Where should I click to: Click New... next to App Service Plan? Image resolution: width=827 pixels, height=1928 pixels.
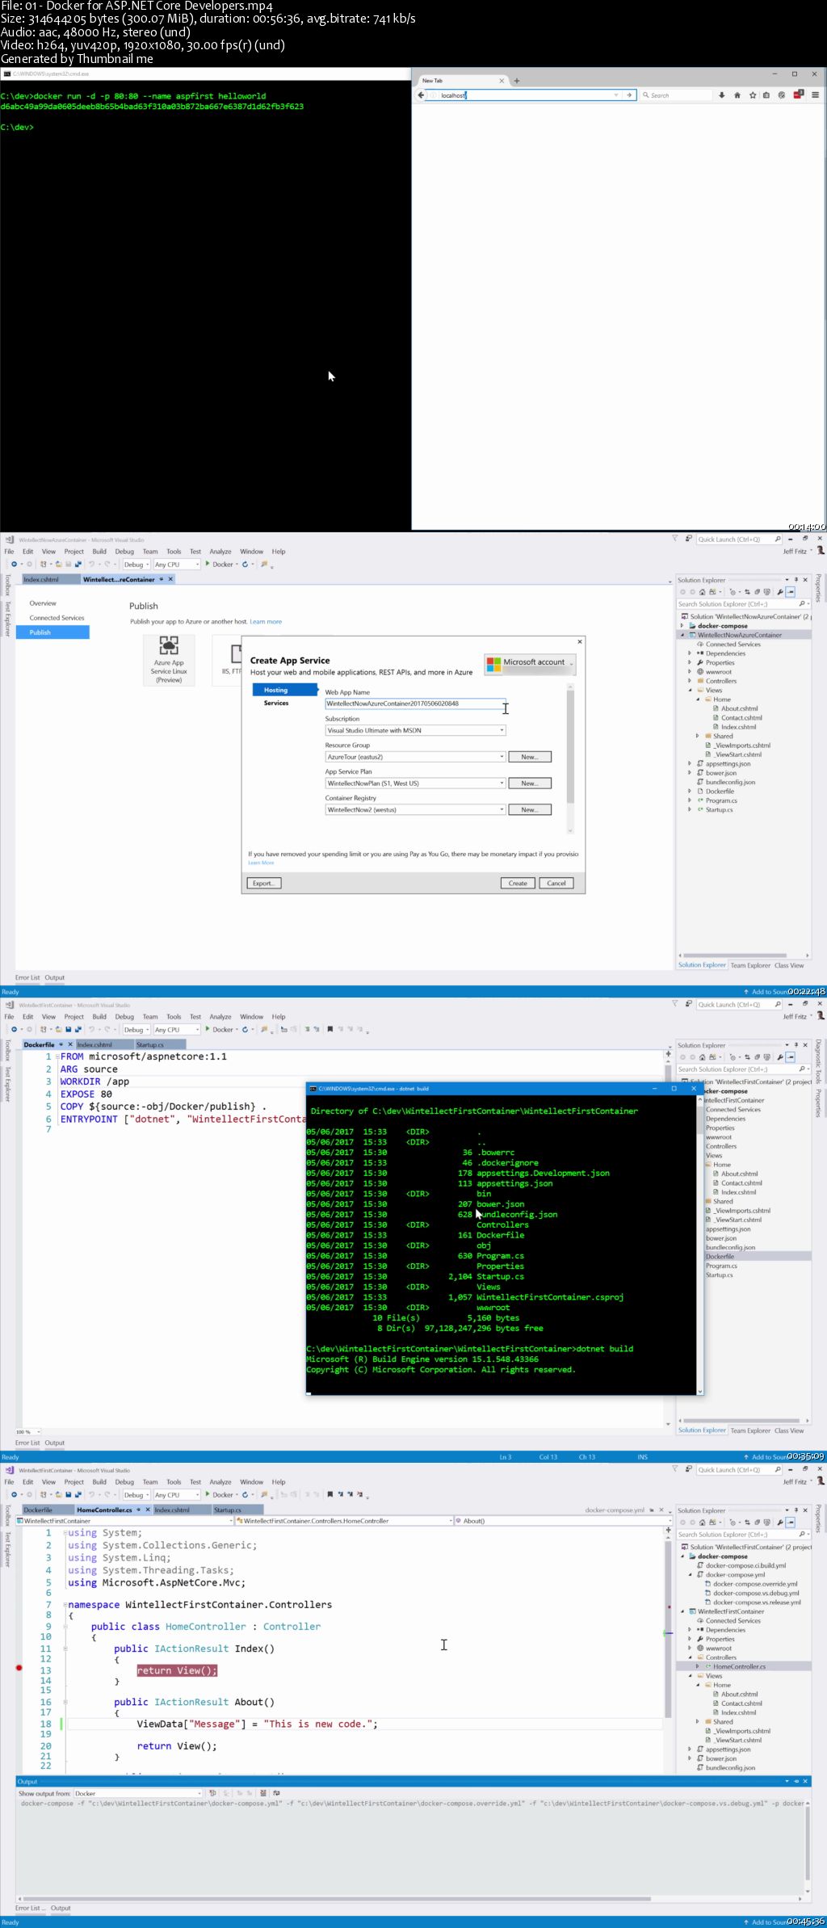click(530, 783)
